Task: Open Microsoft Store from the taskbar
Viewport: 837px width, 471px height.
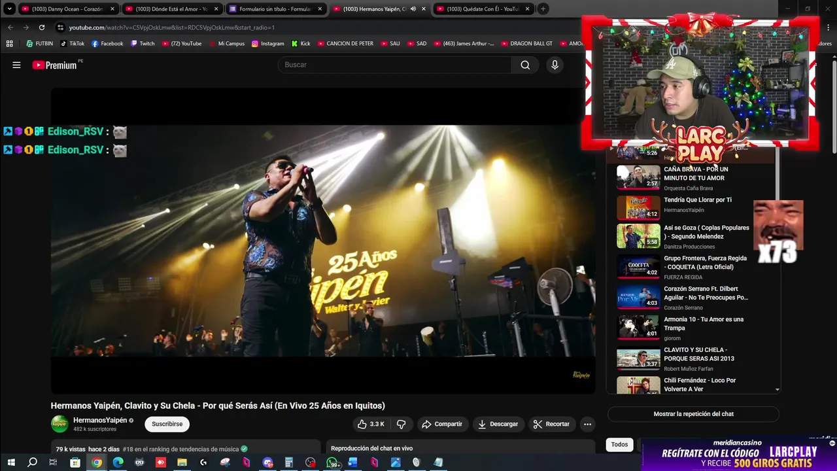Action: point(75,462)
